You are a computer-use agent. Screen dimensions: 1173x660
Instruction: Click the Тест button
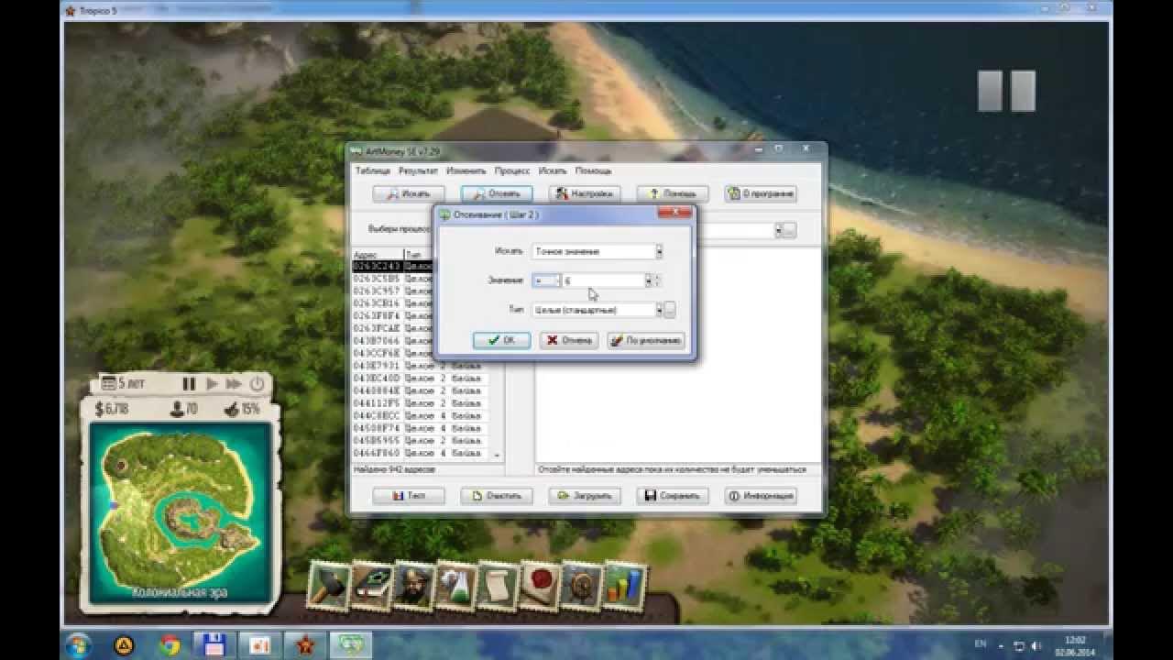(x=409, y=496)
